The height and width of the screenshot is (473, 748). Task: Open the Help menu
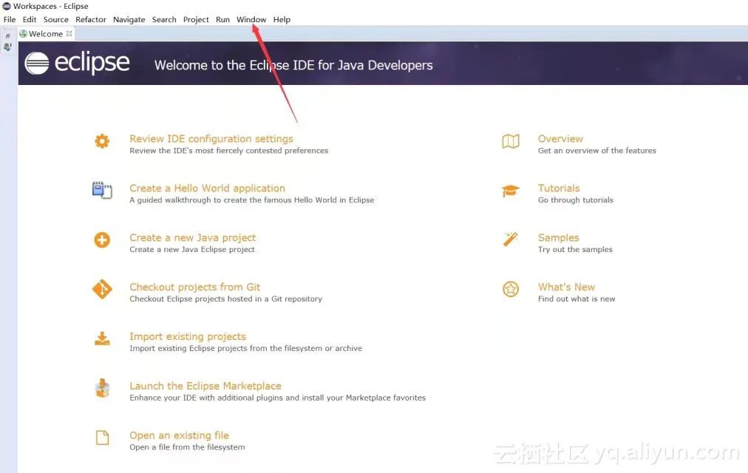coord(282,19)
